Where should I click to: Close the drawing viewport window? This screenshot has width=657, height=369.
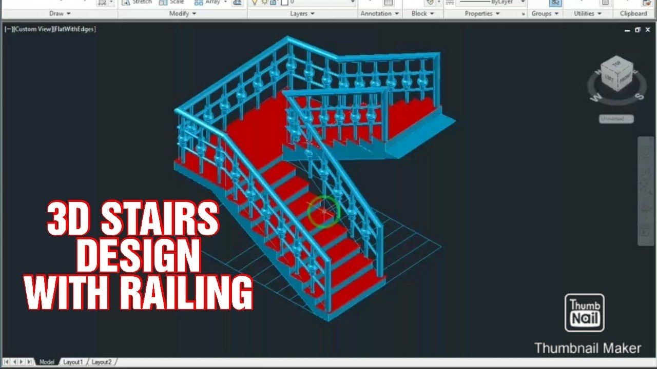648,30
